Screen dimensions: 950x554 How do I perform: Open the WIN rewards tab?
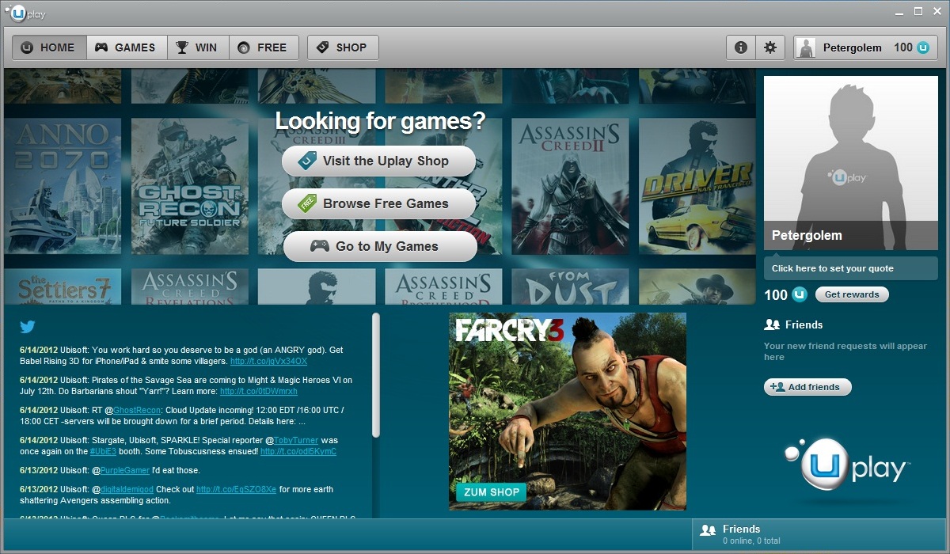pos(198,47)
